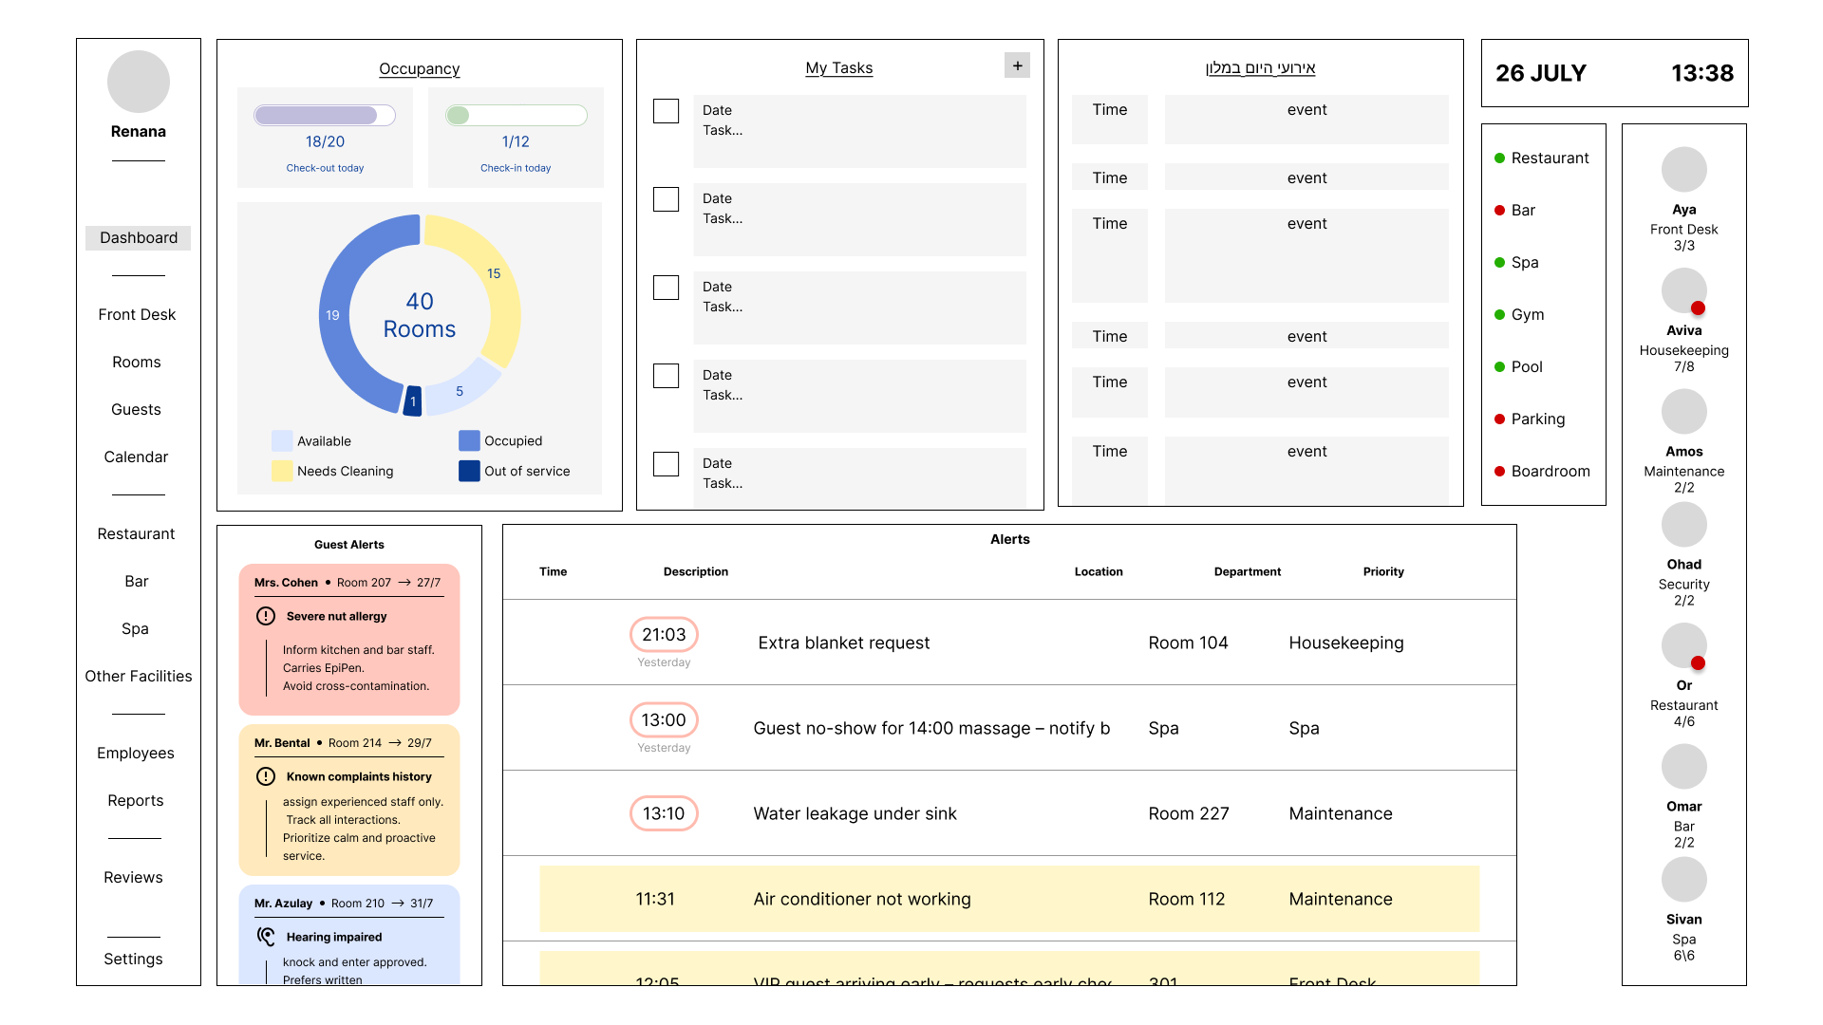
Task: Open the Front Desk menu item
Action: (137, 314)
